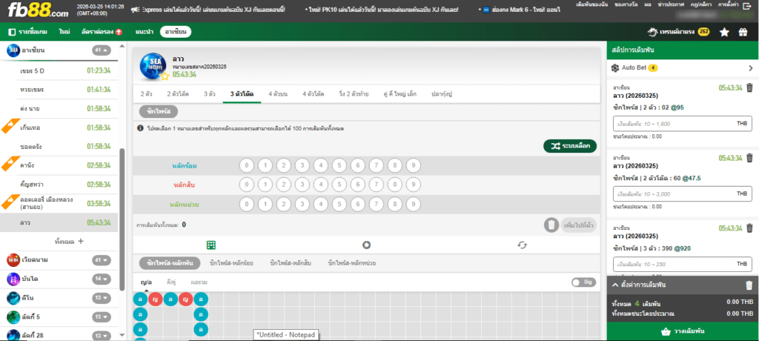Select tens digit 4 in หลักสิบ row
The image size is (759, 341).
[x=321, y=185]
